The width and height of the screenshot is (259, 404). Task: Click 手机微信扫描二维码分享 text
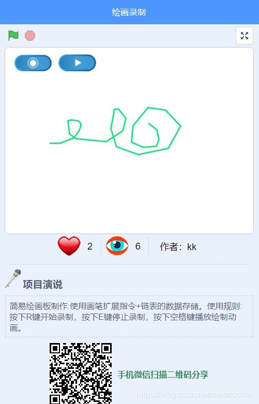[x=163, y=375]
